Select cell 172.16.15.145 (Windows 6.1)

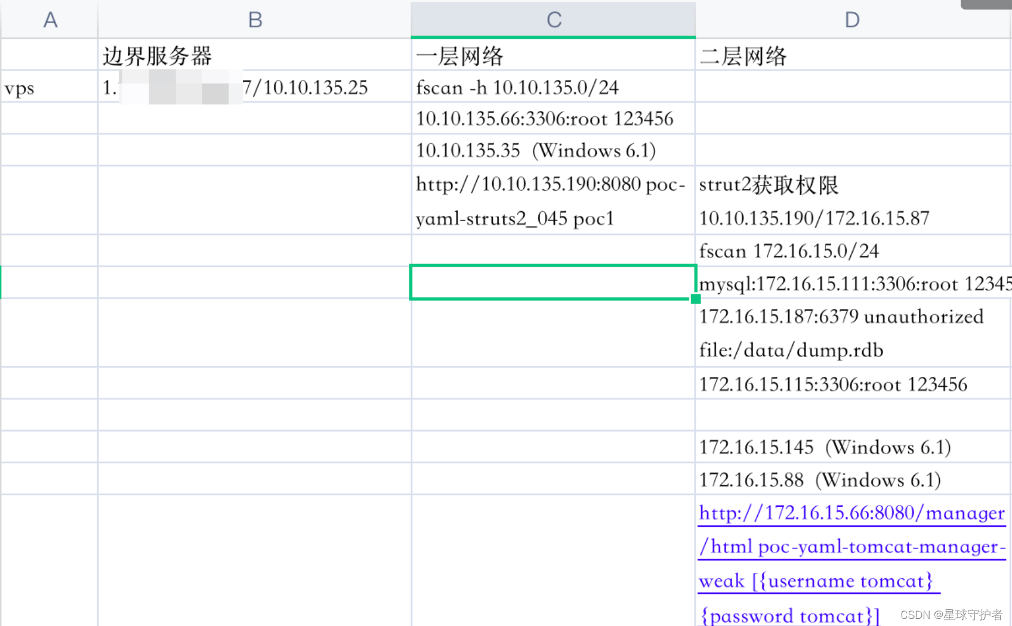click(853, 447)
